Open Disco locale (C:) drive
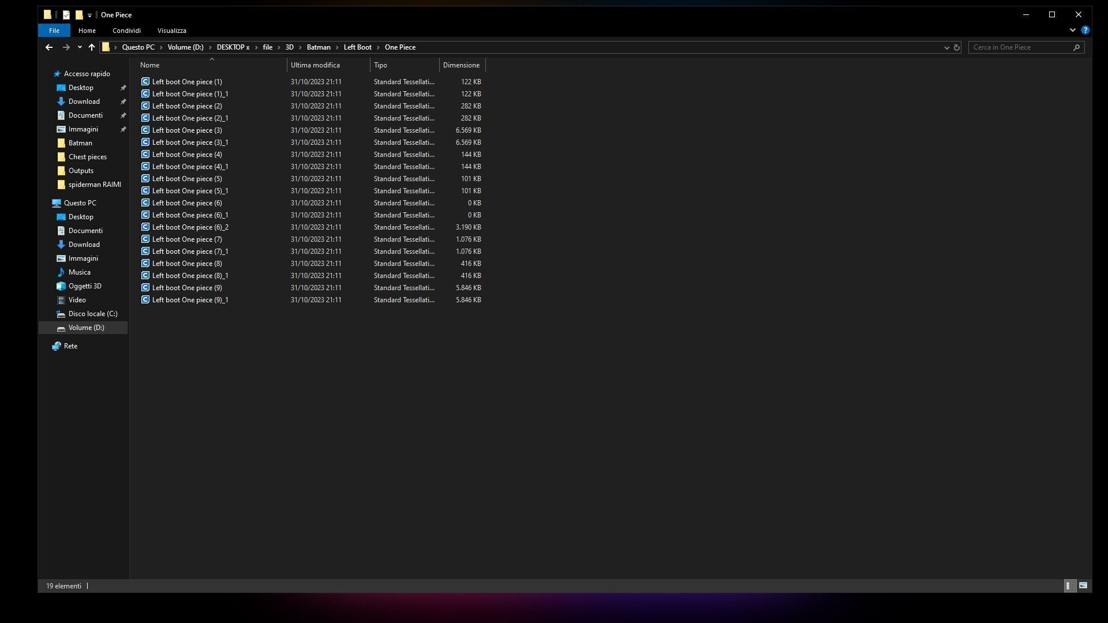 (92, 314)
